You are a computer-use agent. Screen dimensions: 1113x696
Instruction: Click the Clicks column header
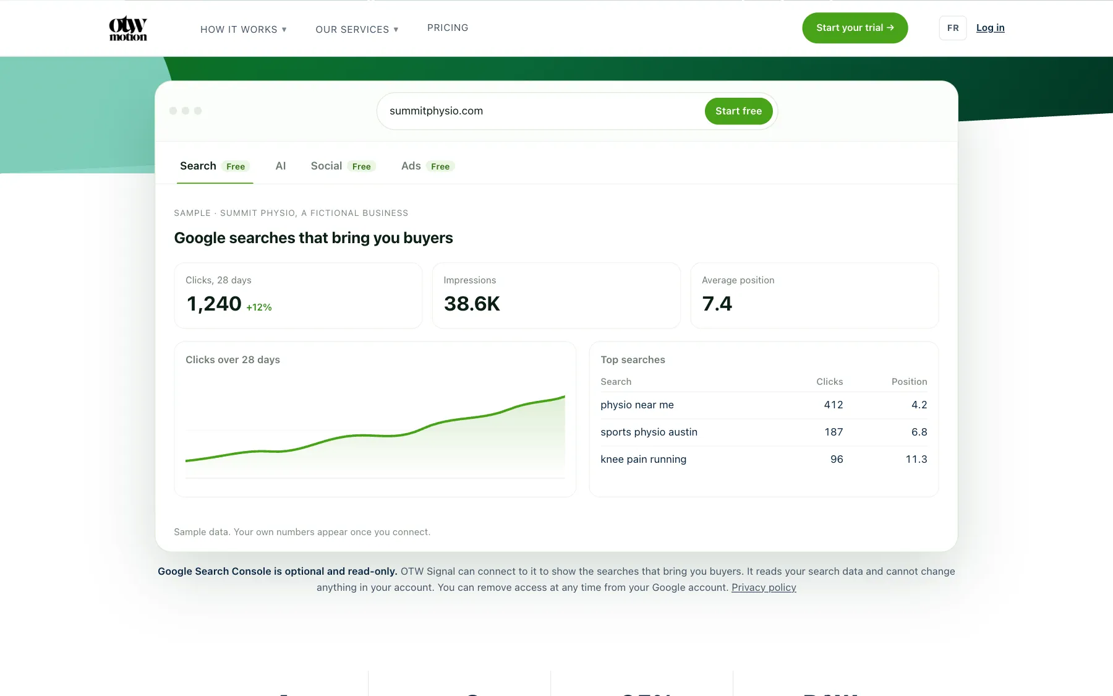coord(829,382)
